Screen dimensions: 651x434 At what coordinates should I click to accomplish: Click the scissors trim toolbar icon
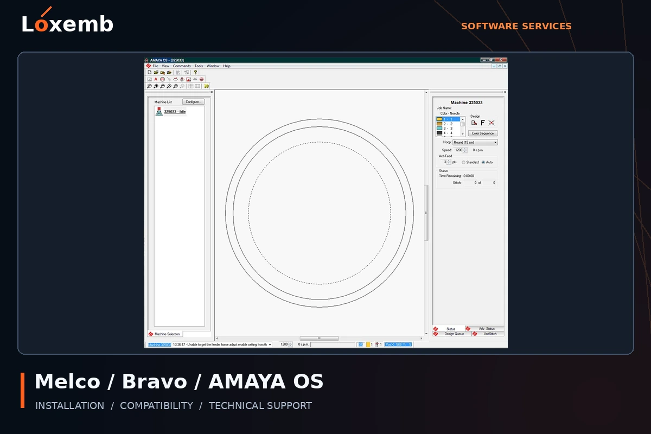point(182,79)
